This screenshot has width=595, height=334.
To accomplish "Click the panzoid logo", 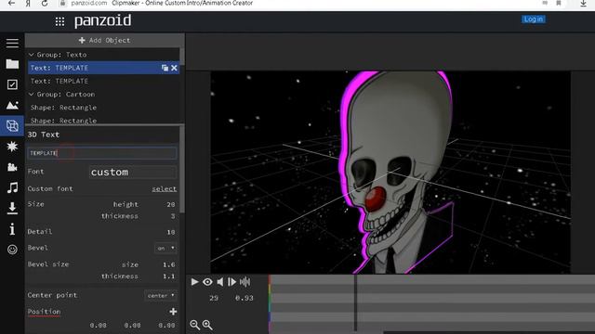I will click(x=103, y=20).
